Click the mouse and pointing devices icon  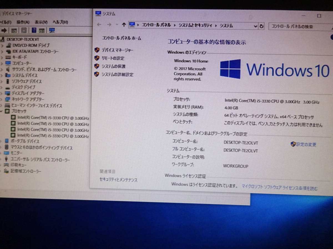[x=7, y=147]
